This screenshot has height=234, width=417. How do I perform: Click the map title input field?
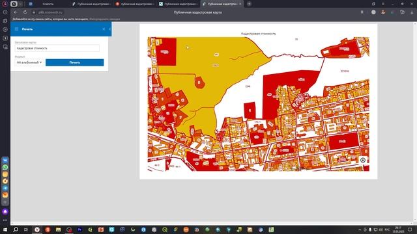click(x=57, y=48)
